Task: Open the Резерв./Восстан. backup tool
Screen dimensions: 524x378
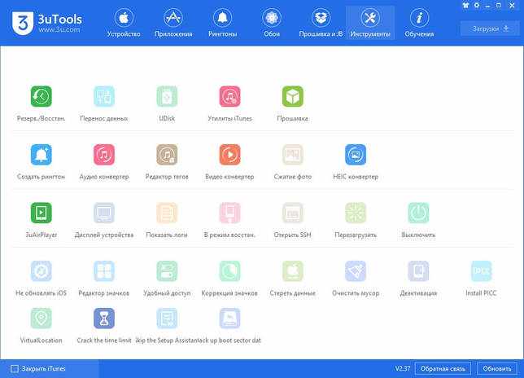Action: point(41,97)
